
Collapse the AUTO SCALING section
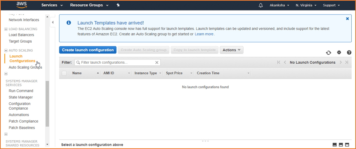(6, 50)
